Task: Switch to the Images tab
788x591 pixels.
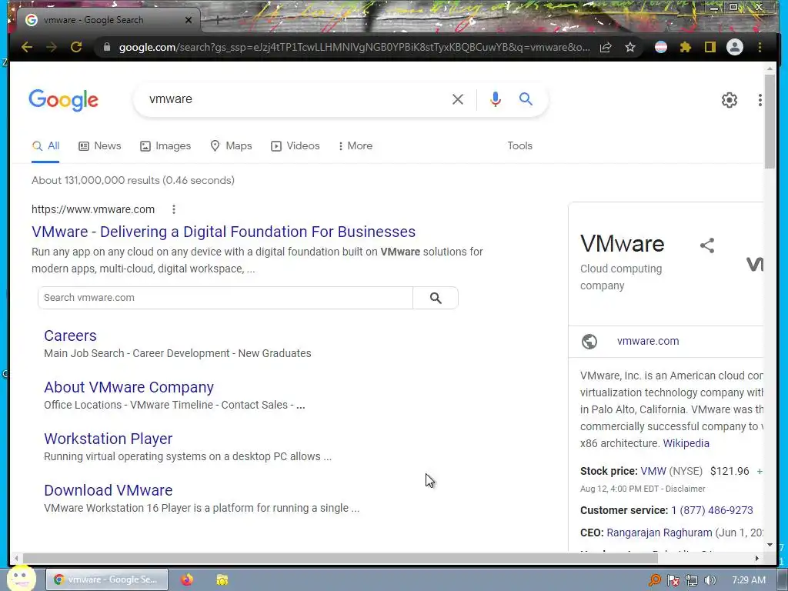Action: 165,145
